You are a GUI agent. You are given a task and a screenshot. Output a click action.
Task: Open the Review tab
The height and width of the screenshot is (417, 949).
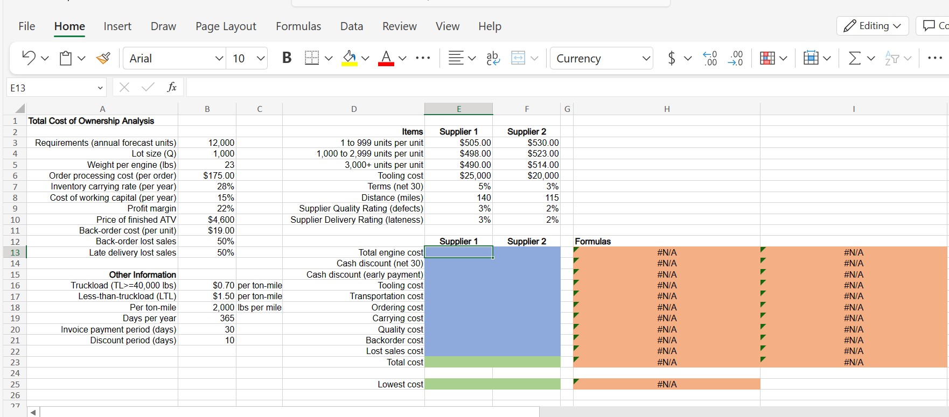[x=399, y=26]
